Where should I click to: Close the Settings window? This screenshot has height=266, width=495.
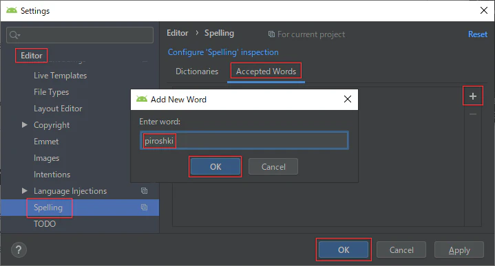point(483,10)
